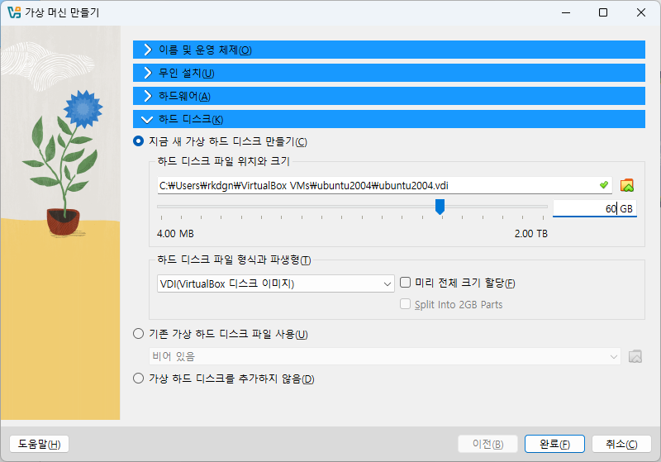This screenshot has height=462, width=661.
Task: Click 이전 back button
Action: [x=487, y=444]
